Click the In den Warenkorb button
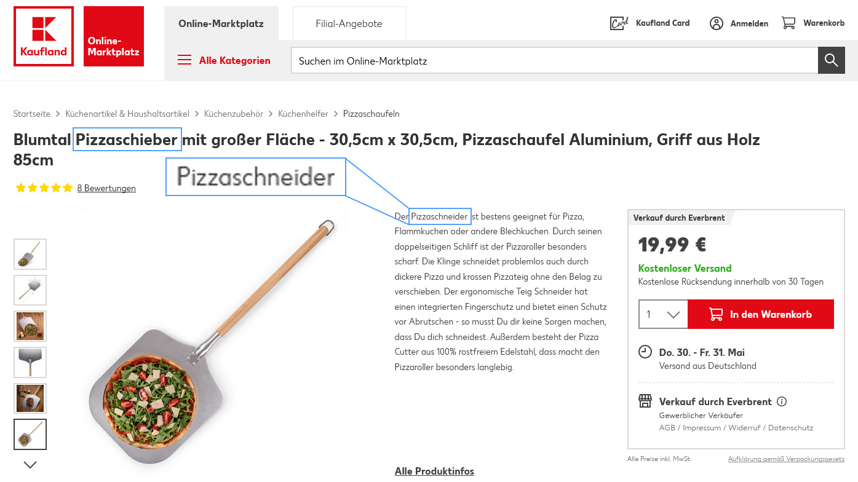 tap(760, 314)
